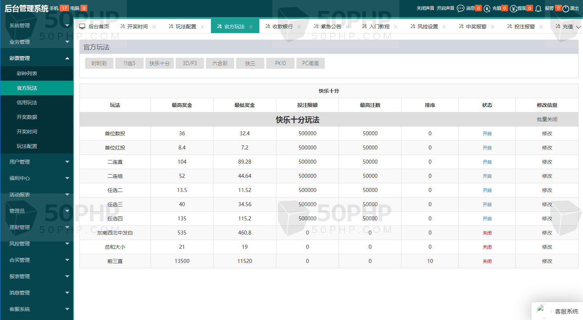The image size is (583, 320).
Task: Open the tab overflow dropdown arrow
Action: [x=578, y=27]
